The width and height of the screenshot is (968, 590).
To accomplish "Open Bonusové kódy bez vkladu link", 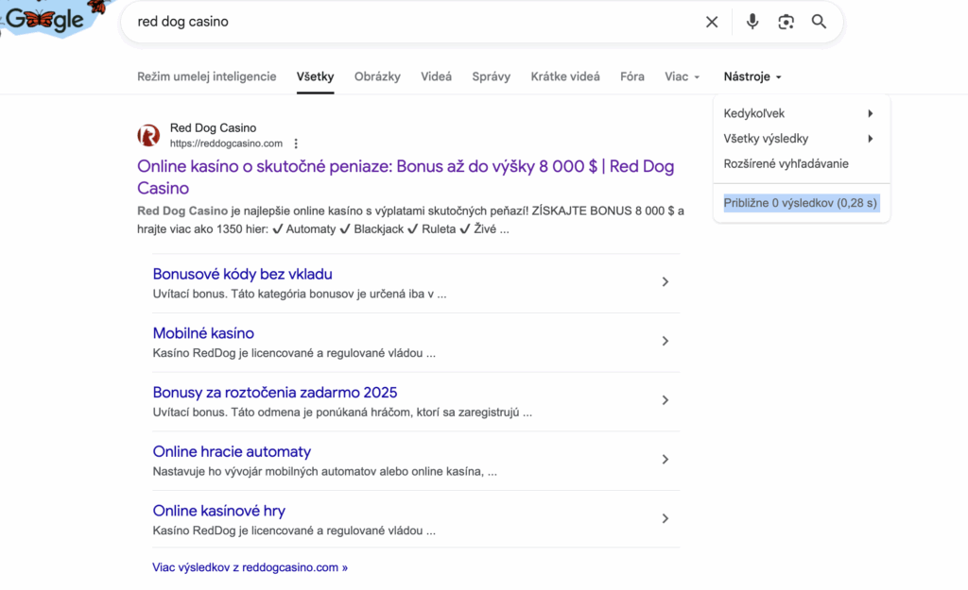I will (x=242, y=274).
